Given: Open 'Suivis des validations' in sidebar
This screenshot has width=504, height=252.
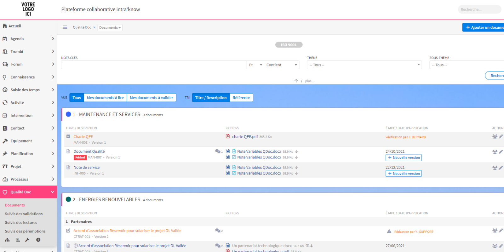Looking at the screenshot, I should (x=24, y=214).
